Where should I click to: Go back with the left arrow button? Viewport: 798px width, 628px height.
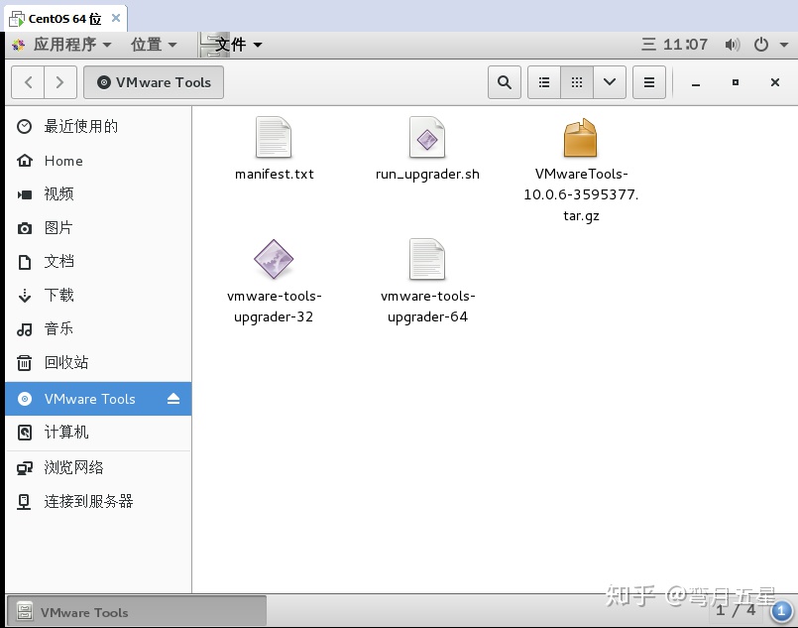[28, 82]
